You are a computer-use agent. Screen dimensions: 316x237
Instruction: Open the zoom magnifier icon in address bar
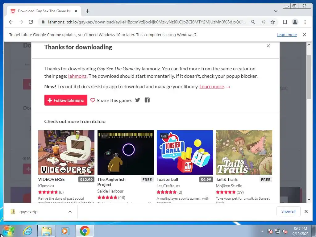tap(253, 22)
